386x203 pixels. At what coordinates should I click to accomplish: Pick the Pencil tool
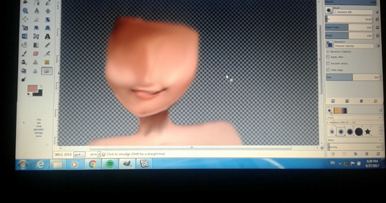coord(47,45)
